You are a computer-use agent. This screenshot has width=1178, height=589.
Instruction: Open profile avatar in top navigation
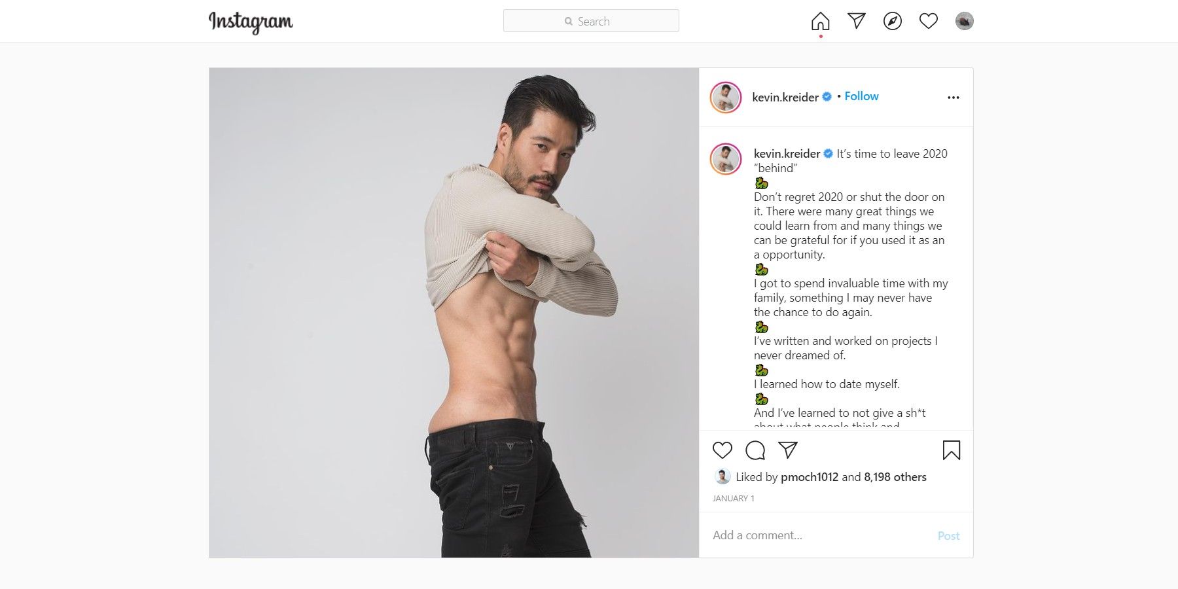click(965, 22)
